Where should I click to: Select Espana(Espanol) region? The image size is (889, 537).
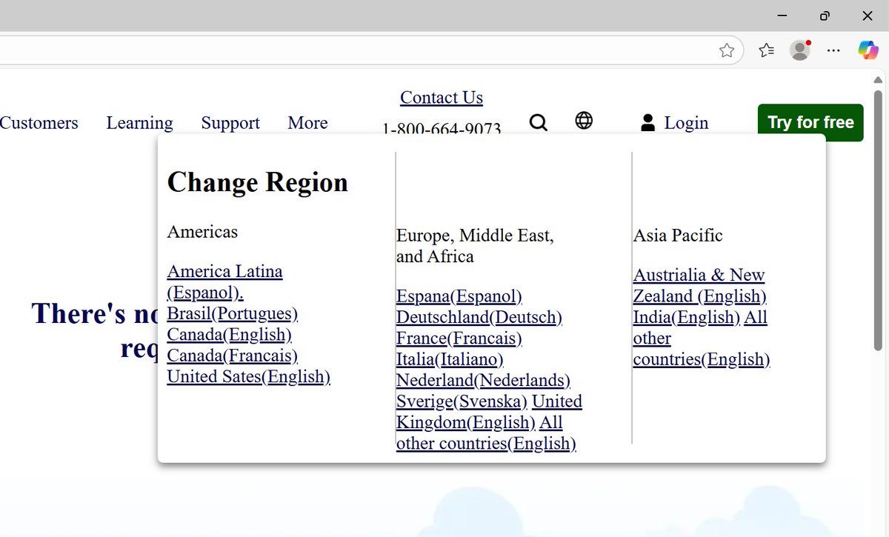[459, 296]
